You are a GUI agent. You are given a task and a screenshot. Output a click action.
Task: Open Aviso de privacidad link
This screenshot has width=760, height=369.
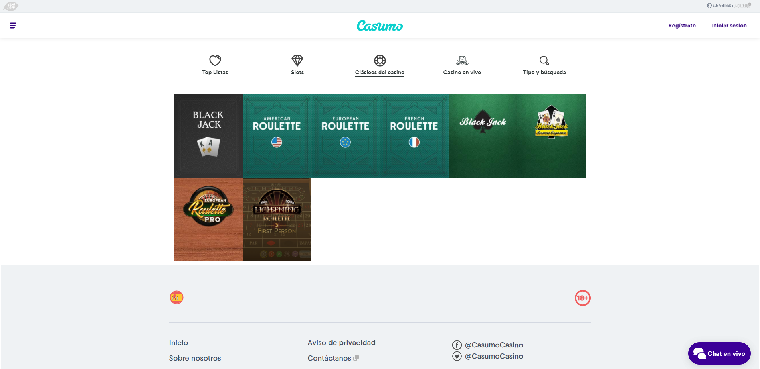click(x=342, y=343)
